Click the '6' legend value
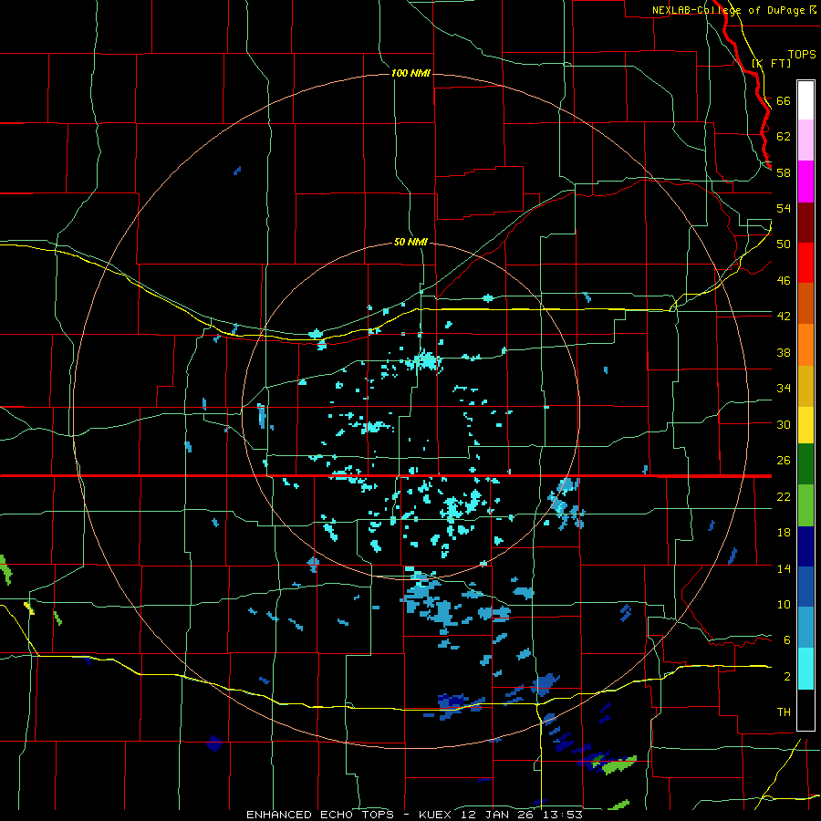 pyautogui.click(x=787, y=640)
